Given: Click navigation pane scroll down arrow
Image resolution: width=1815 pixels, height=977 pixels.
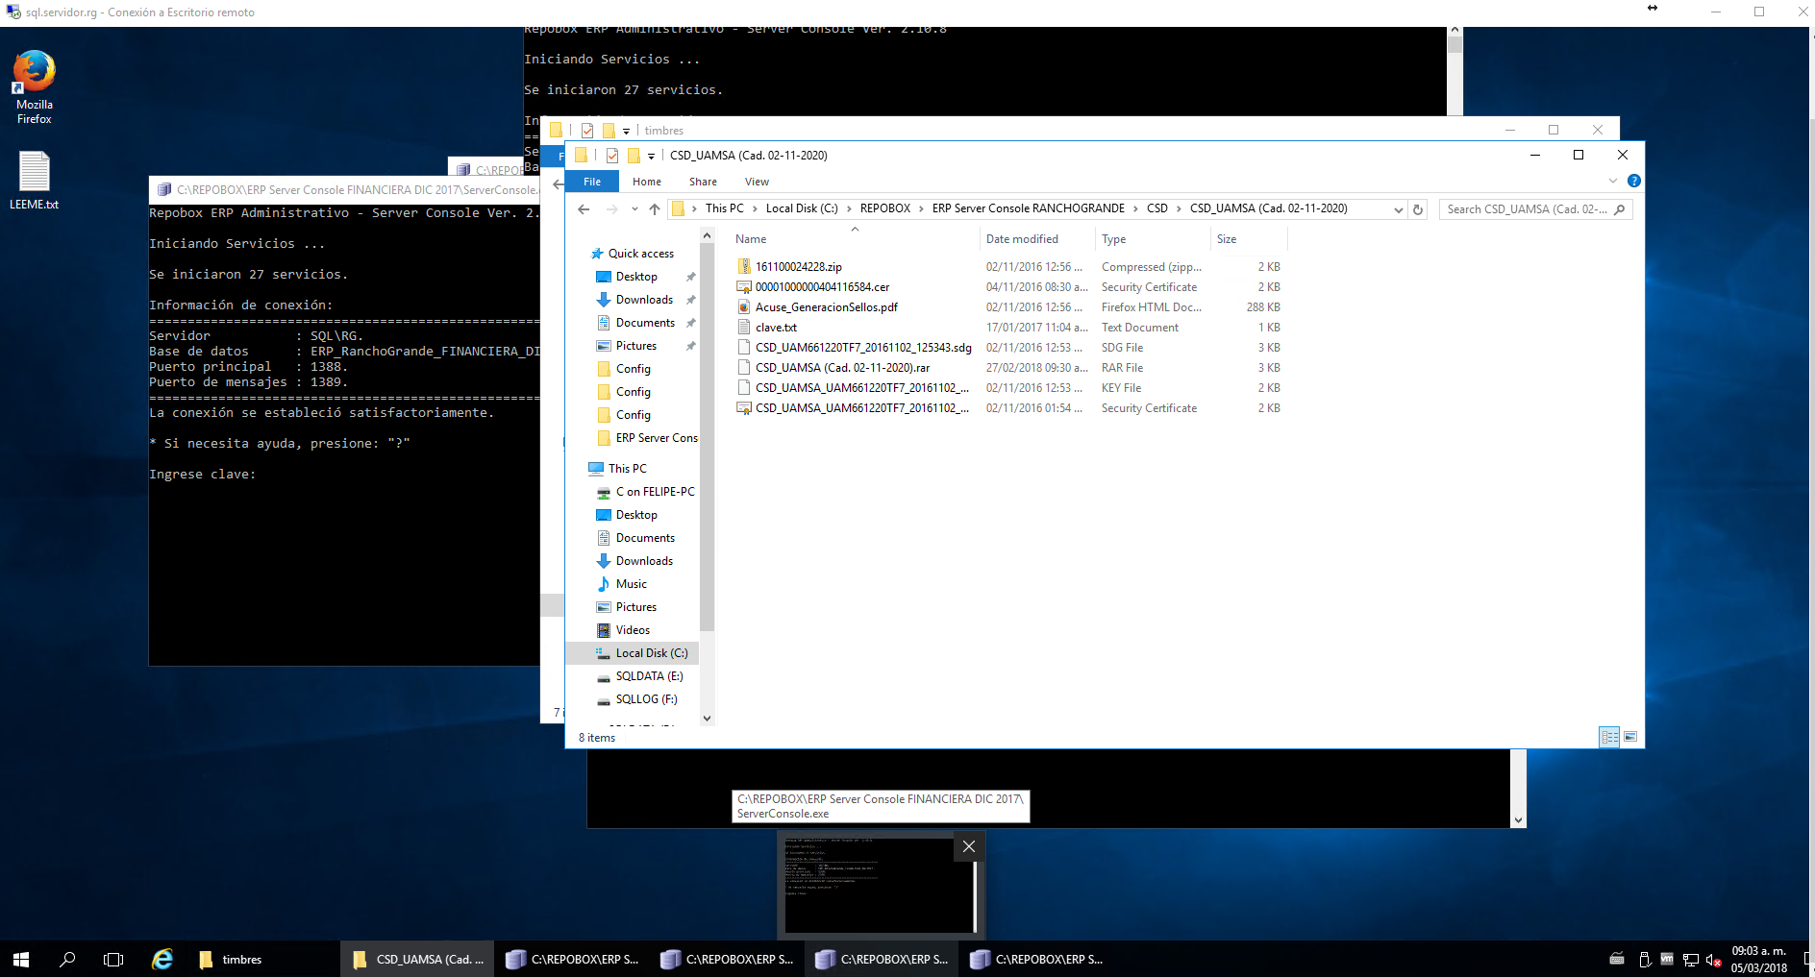Looking at the screenshot, I should point(708,718).
